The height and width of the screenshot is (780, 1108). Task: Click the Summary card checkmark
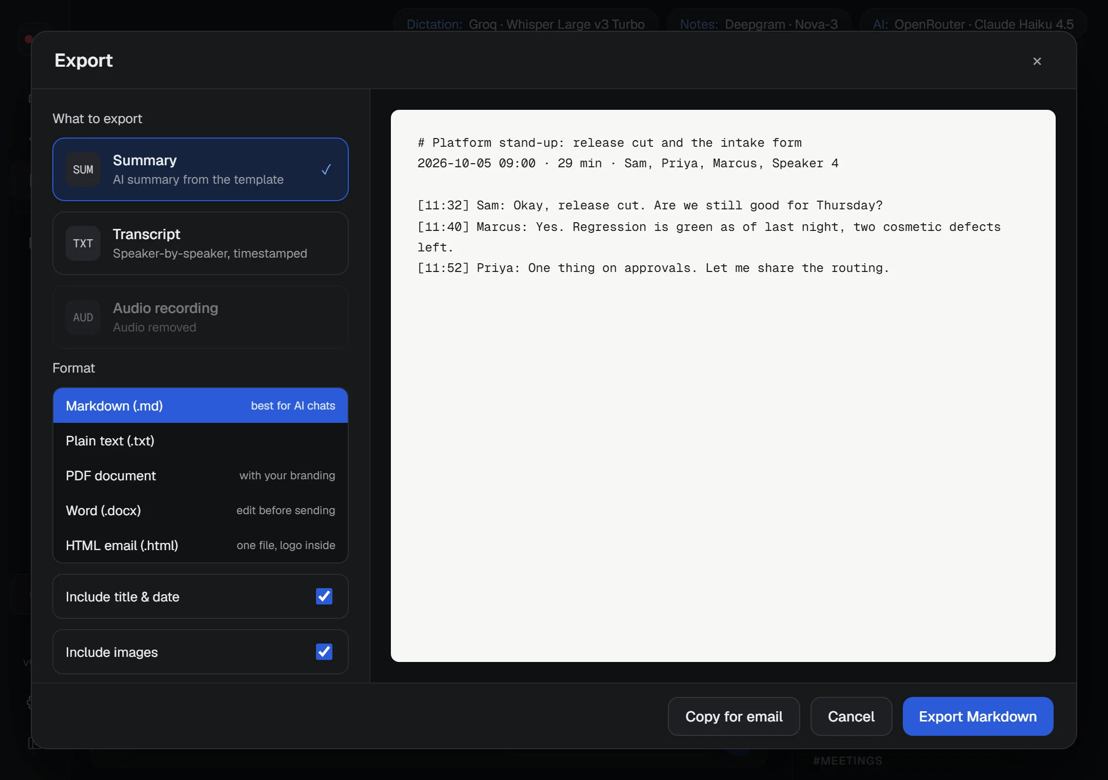pos(326,169)
